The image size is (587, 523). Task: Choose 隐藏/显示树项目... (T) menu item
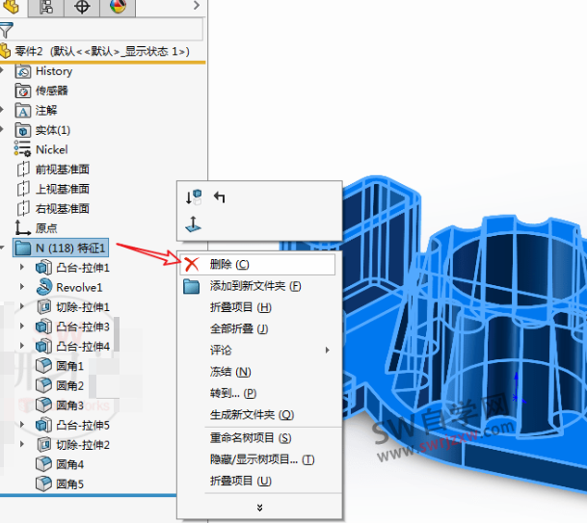click(x=260, y=459)
